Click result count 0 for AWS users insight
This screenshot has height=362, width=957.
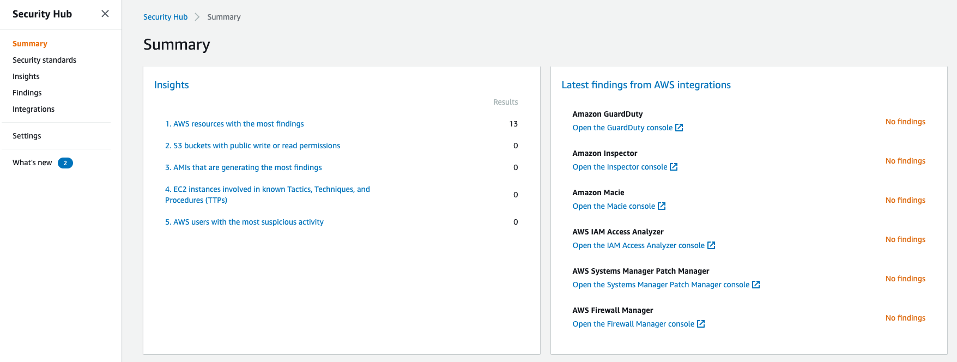(x=516, y=222)
